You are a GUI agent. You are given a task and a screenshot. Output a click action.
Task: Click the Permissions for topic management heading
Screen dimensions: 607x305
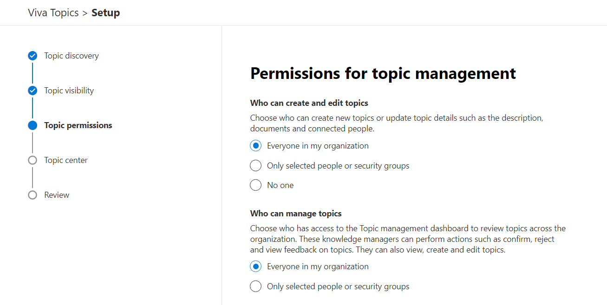383,73
